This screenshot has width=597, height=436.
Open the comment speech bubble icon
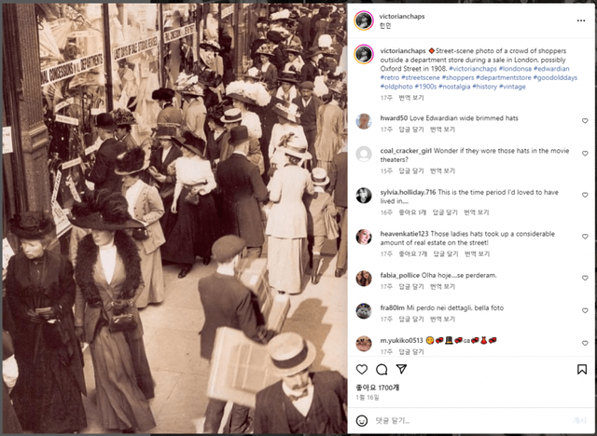pos(382,369)
